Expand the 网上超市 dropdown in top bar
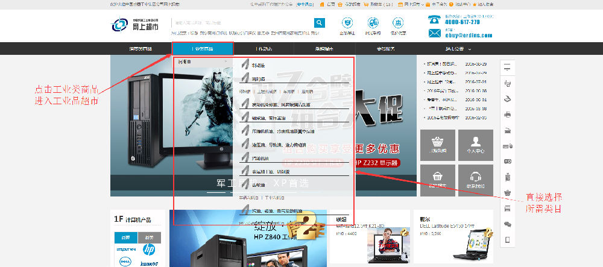 411,5
